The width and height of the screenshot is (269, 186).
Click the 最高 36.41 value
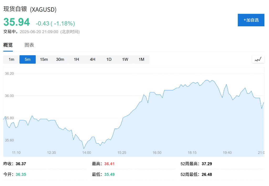pos(109,164)
